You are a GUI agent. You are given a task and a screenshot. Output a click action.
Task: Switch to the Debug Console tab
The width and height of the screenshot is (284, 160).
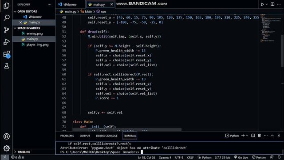coord(106,136)
